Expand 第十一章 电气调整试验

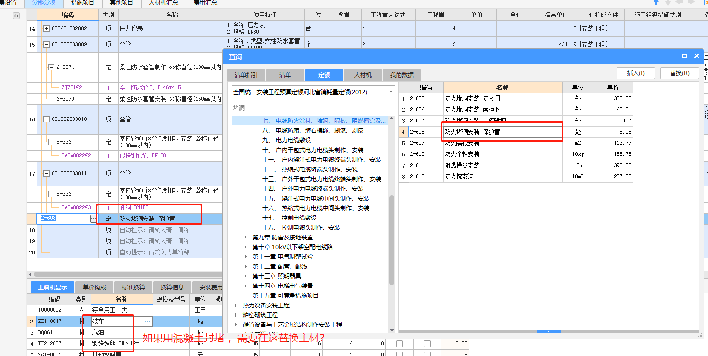tap(246, 257)
